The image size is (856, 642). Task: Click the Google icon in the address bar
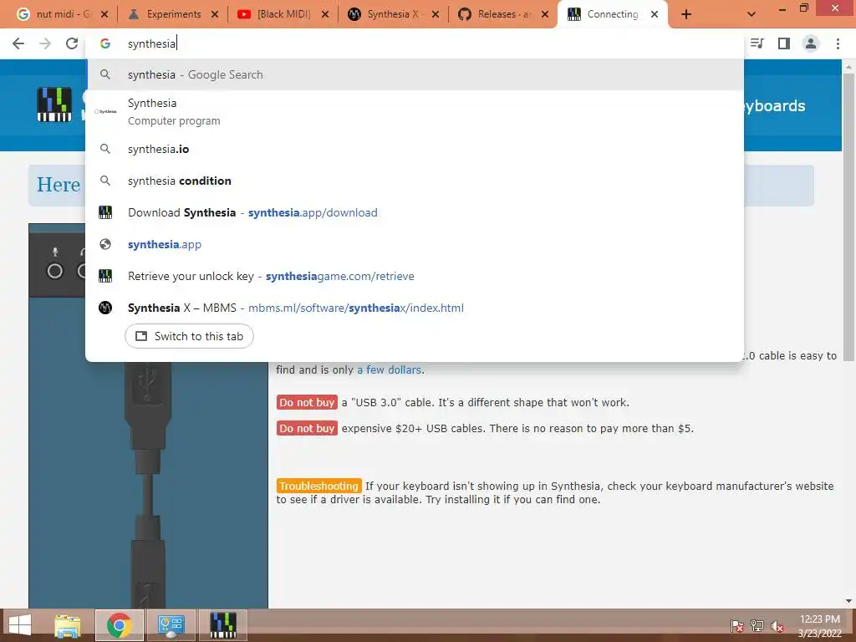pos(105,43)
